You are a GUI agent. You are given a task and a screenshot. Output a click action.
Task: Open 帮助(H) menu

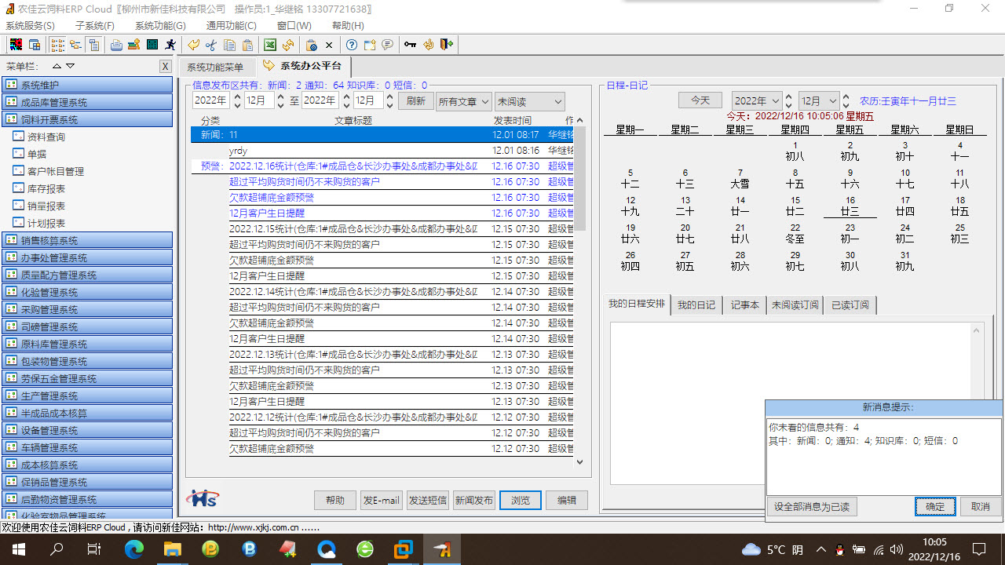point(348,26)
